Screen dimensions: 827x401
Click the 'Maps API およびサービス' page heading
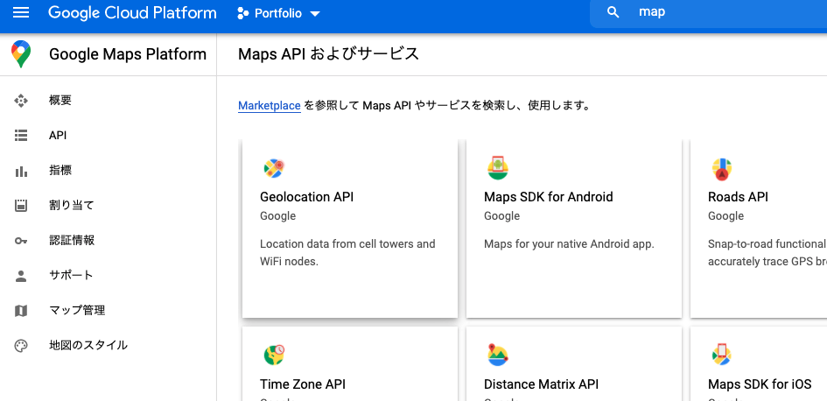[328, 53]
